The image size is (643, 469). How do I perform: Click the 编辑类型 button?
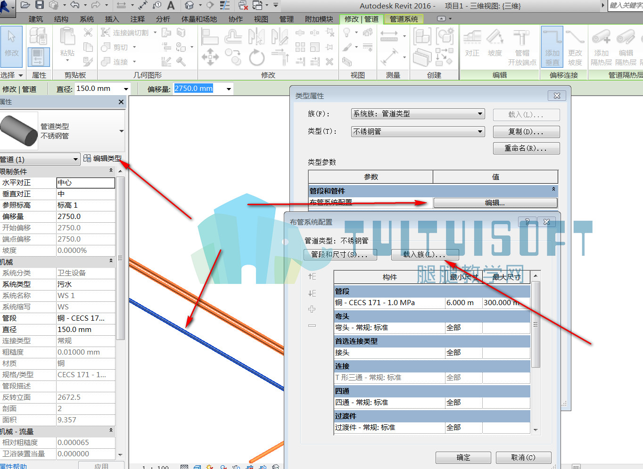[x=103, y=158]
